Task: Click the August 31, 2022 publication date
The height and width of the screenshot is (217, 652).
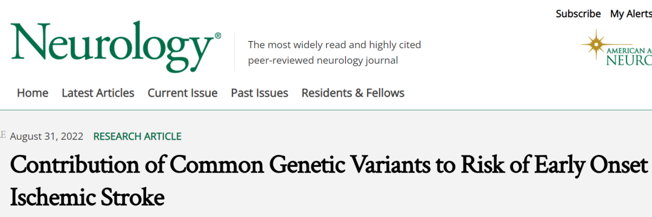Action: (x=46, y=136)
